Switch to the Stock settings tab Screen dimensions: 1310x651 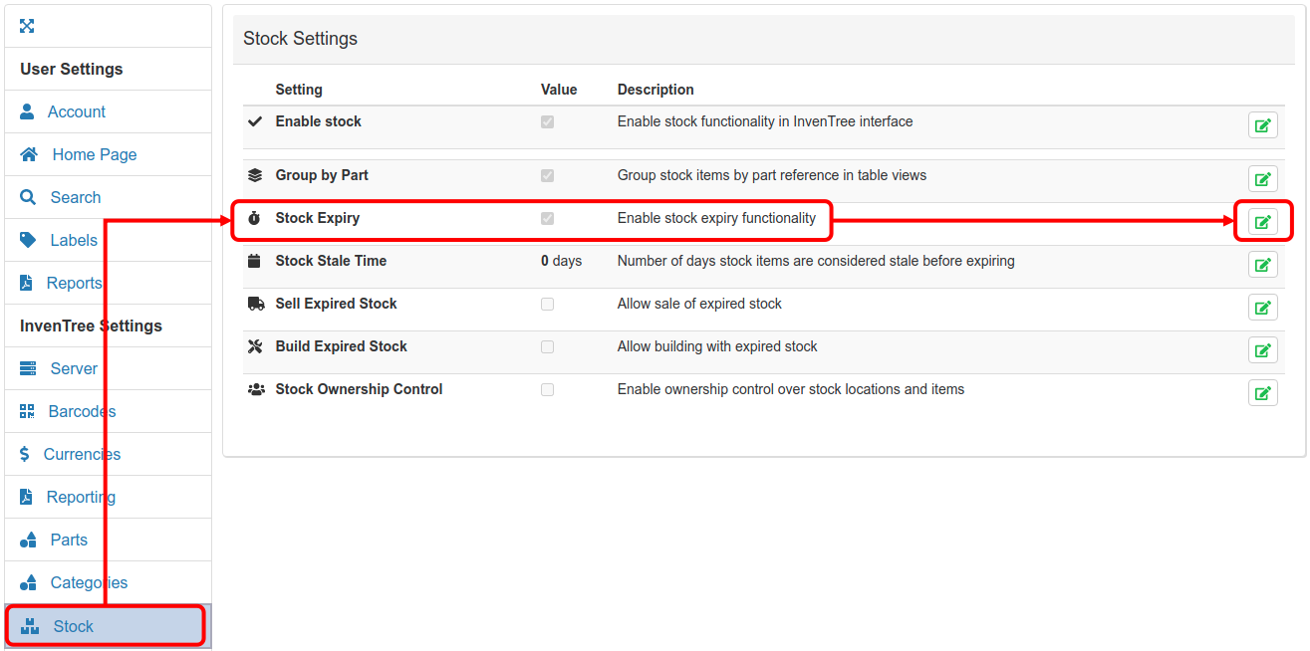[x=73, y=626]
